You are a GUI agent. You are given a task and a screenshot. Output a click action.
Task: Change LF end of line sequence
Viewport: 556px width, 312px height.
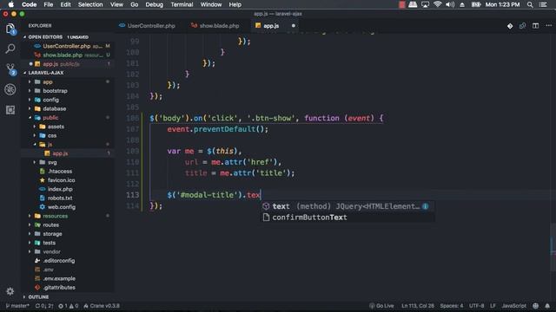[493, 306]
